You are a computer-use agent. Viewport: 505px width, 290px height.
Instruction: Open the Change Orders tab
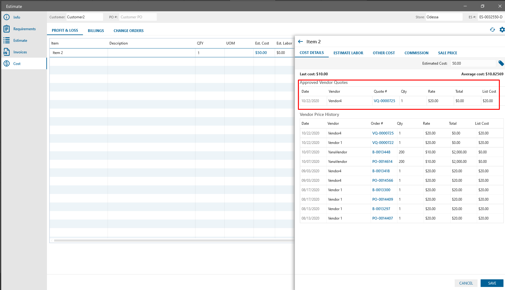(x=128, y=31)
